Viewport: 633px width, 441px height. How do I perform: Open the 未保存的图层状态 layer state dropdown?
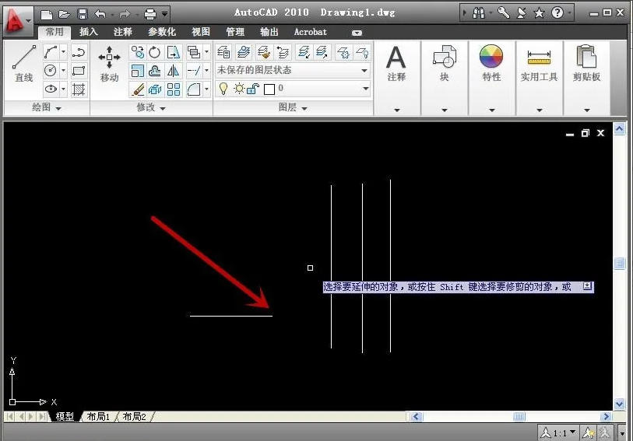click(x=292, y=71)
